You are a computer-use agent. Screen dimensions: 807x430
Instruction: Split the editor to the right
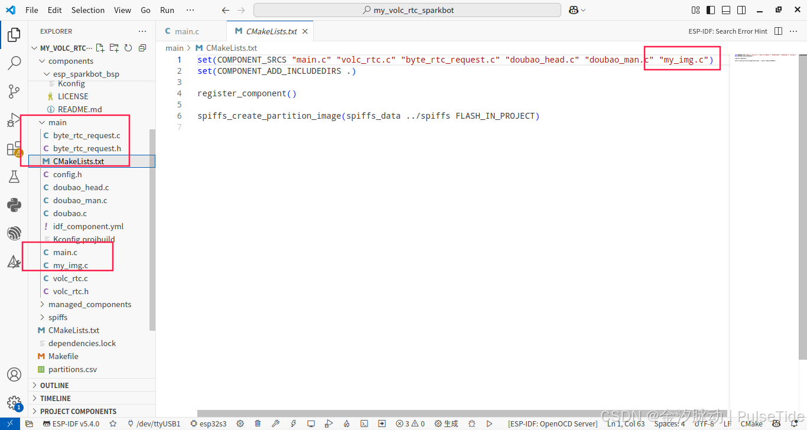tap(778, 31)
